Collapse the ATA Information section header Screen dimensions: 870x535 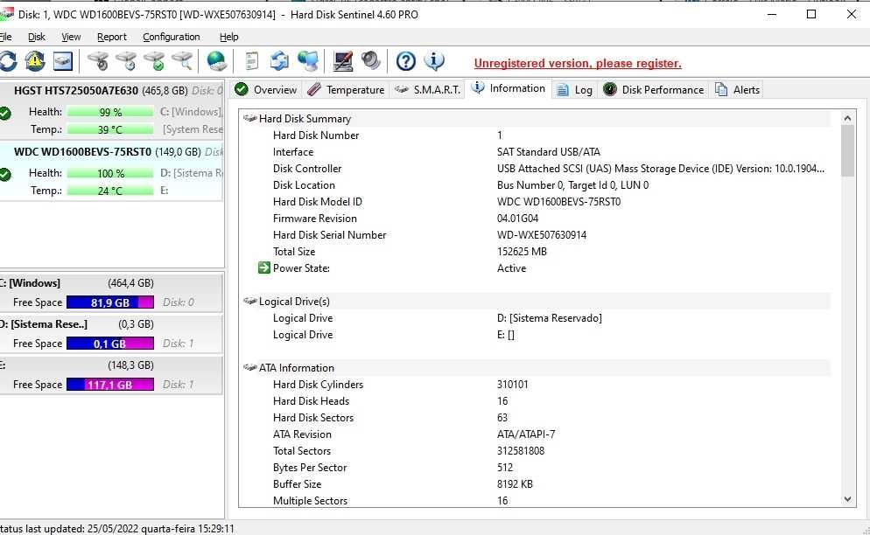[x=536, y=368]
